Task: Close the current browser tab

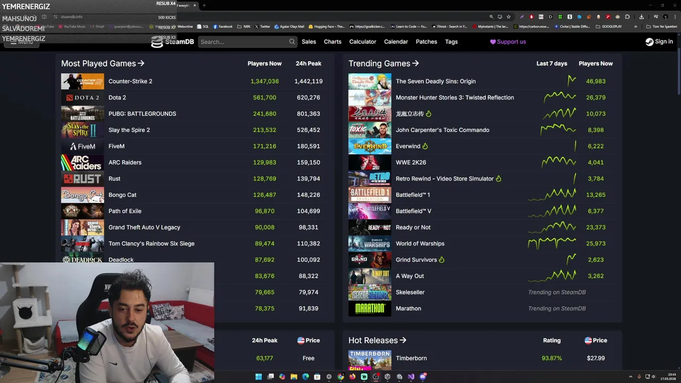Action: point(195,5)
